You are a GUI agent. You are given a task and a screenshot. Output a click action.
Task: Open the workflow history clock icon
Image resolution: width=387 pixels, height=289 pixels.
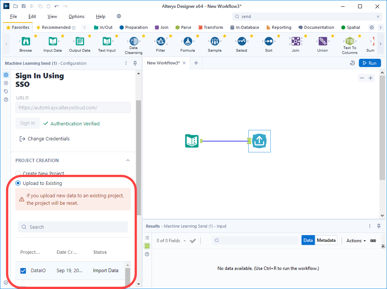click(x=352, y=63)
